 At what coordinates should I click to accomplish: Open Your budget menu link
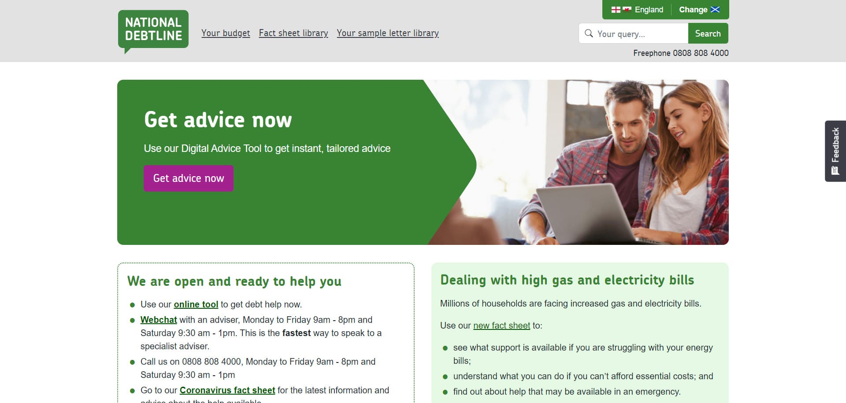[x=226, y=33]
